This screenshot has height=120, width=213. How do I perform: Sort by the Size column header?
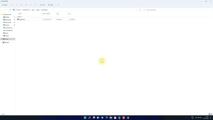coord(69,14)
